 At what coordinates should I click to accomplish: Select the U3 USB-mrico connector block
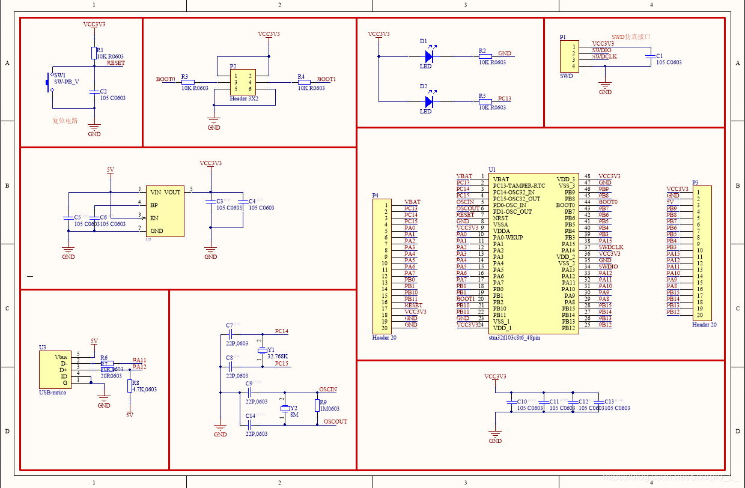pos(56,370)
